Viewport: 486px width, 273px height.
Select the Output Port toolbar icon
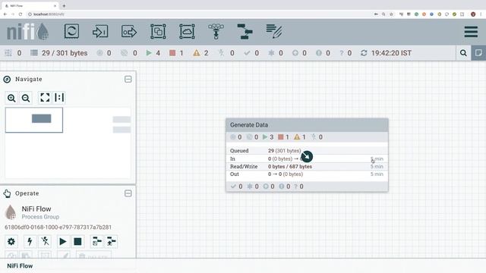click(x=129, y=32)
